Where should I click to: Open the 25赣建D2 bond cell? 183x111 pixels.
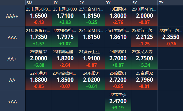click(x=38, y=59)
